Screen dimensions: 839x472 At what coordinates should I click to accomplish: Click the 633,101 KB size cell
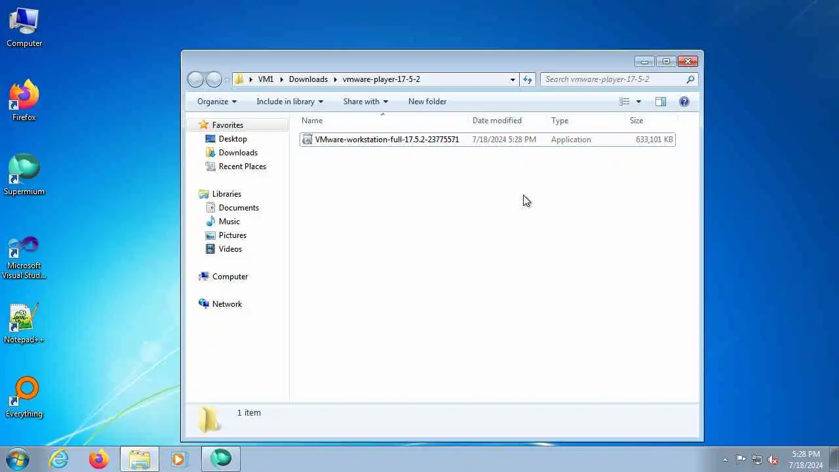click(654, 140)
